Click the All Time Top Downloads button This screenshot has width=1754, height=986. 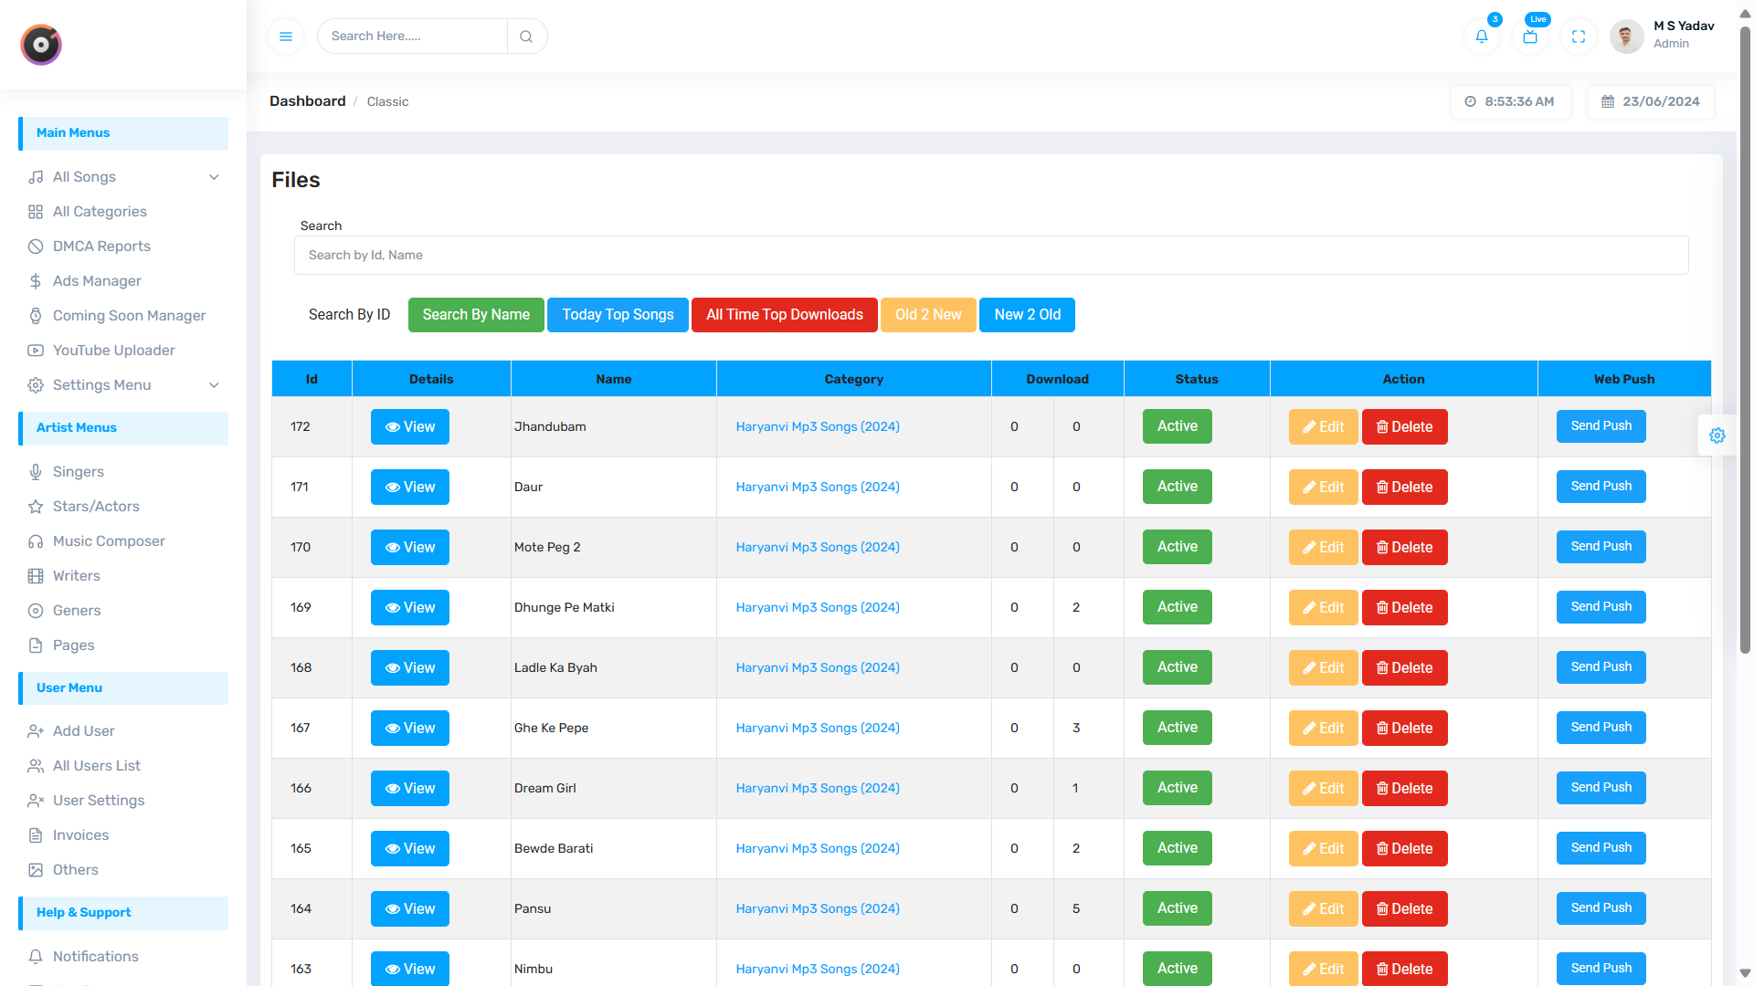point(784,315)
